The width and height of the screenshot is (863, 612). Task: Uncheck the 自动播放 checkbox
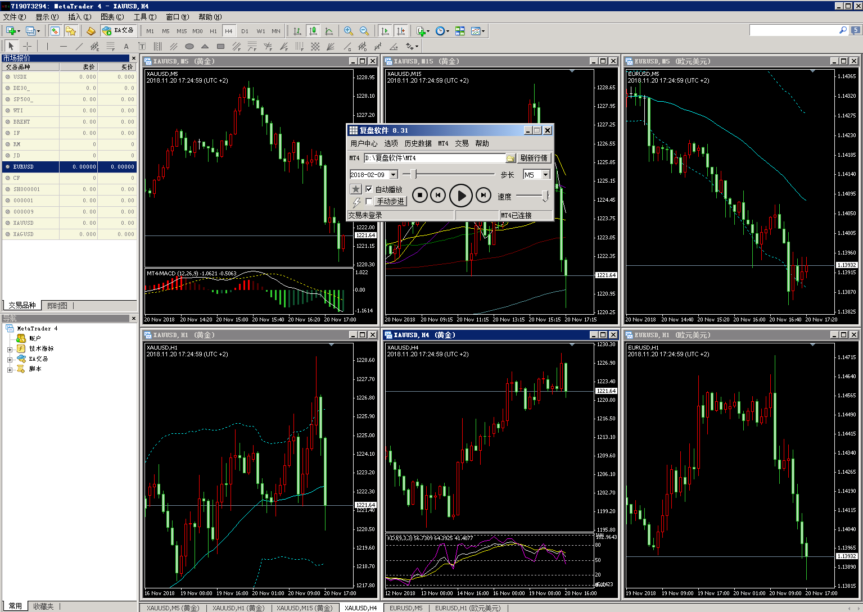[369, 189]
